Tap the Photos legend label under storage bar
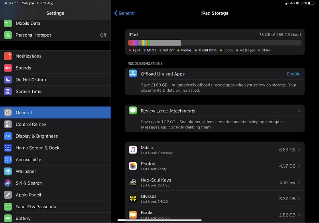The image size is (319, 223). [186, 50]
